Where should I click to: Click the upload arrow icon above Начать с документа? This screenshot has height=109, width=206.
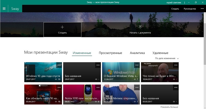coord(140,27)
